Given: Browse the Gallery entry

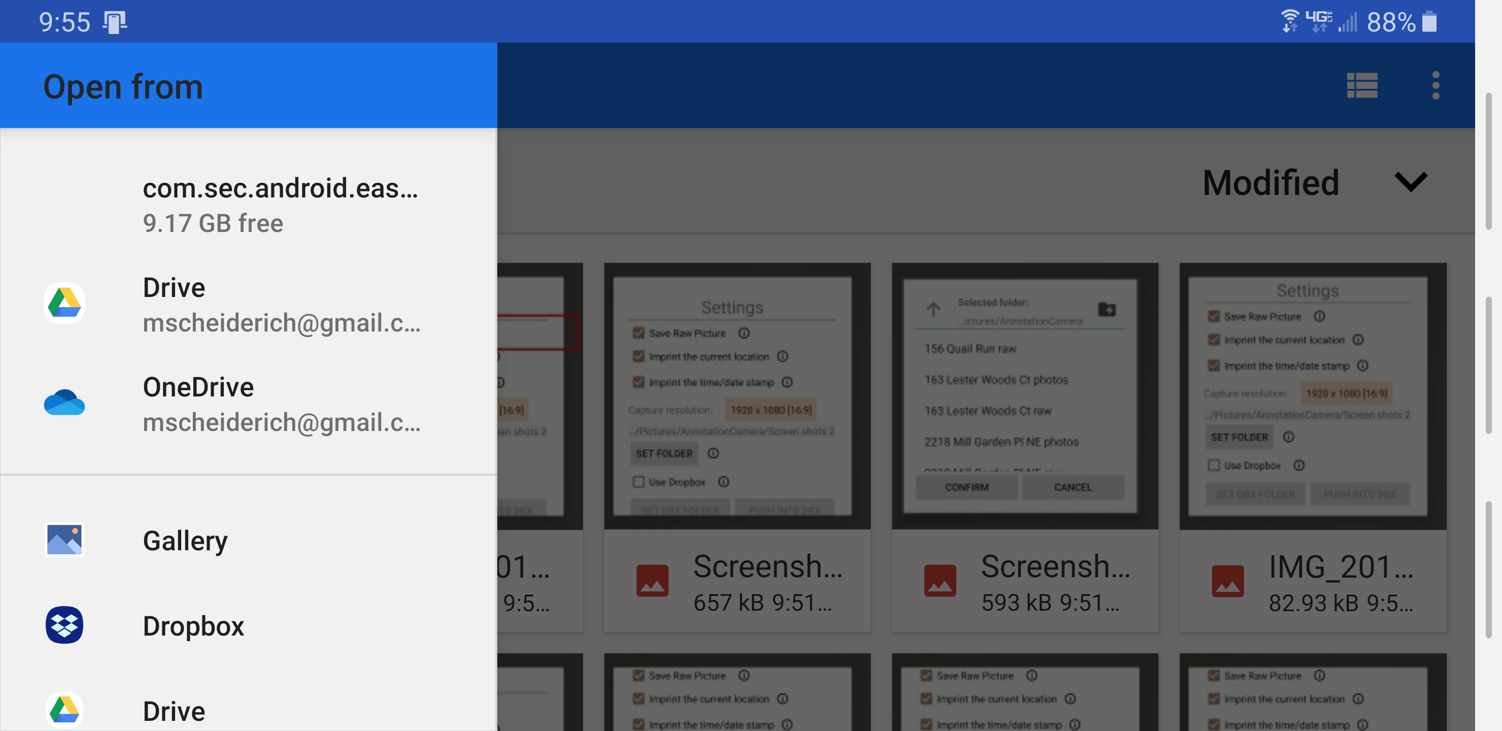Looking at the screenshot, I should click(x=185, y=540).
